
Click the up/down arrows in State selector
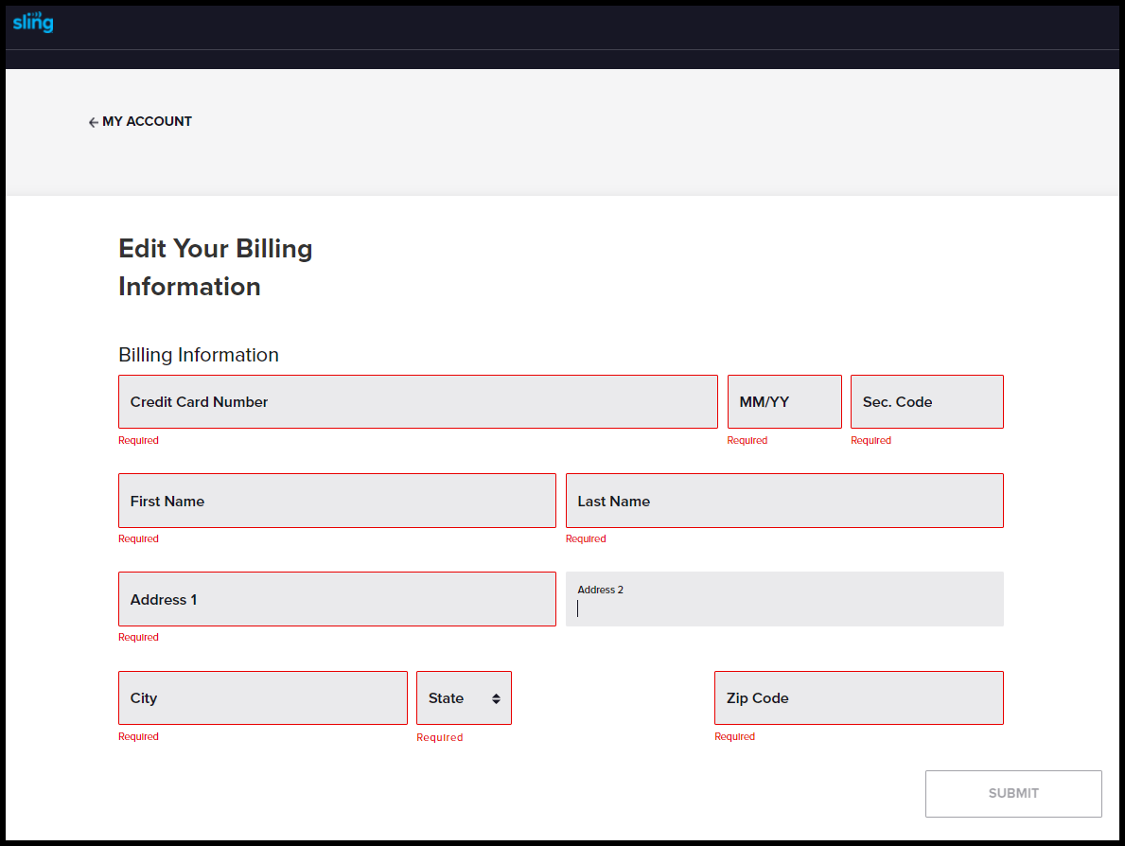coord(496,697)
